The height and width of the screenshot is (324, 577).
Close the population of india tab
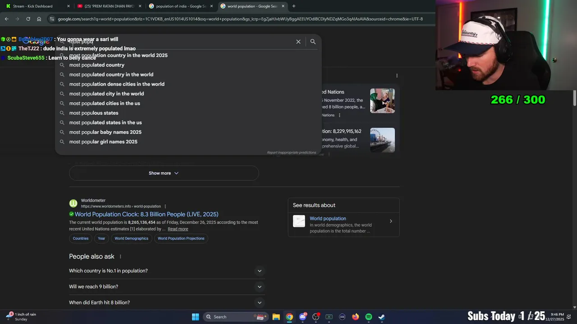pyautogui.click(x=211, y=6)
